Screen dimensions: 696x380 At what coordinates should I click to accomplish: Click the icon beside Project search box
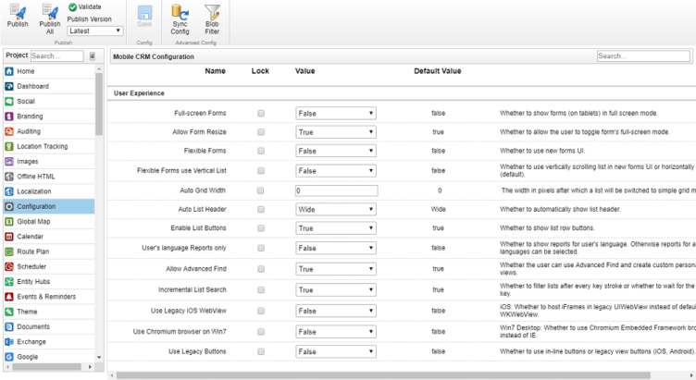[93, 55]
